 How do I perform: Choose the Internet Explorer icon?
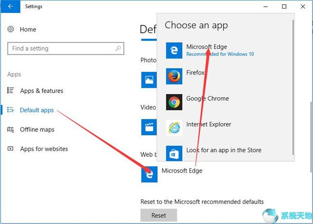coord(174,128)
